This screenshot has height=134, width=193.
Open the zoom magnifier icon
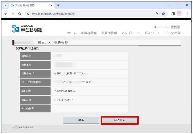pos(157,14)
